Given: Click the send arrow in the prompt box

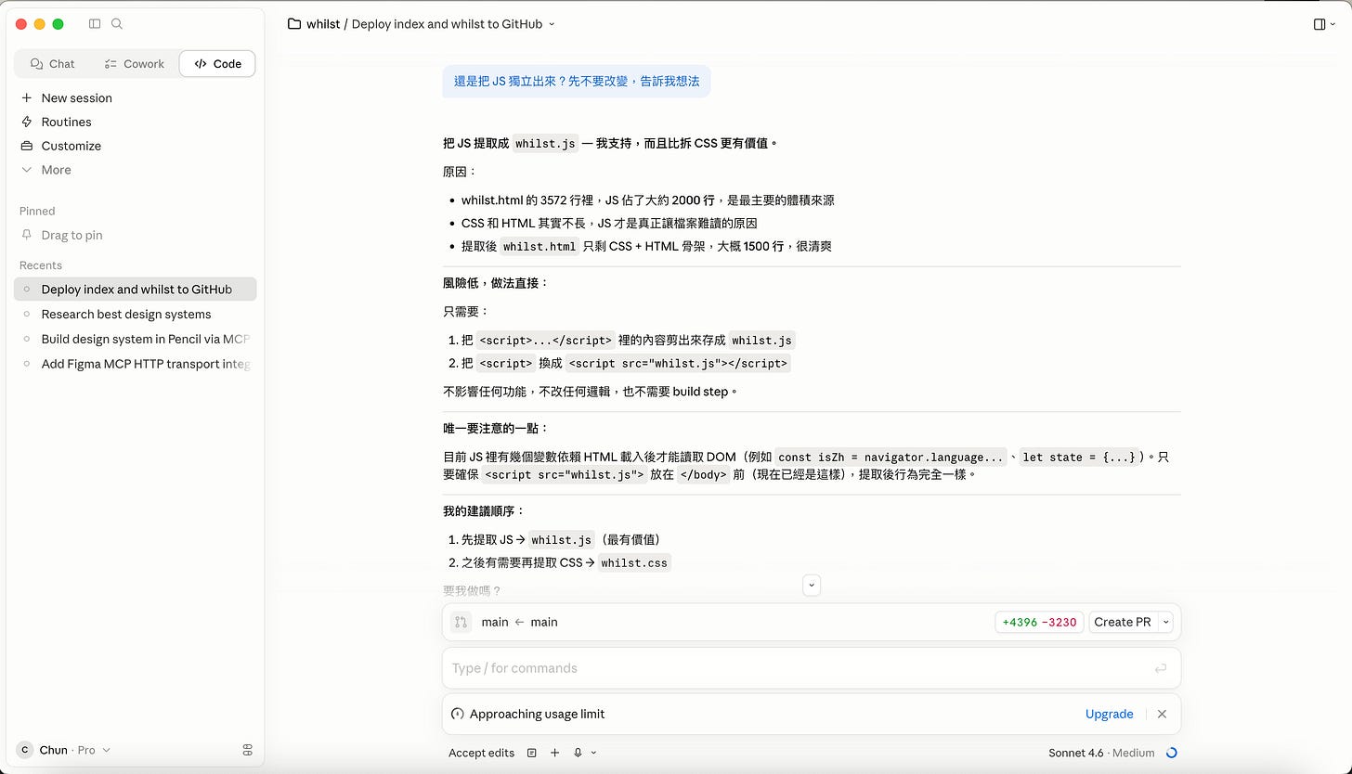Looking at the screenshot, I should point(1160,668).
